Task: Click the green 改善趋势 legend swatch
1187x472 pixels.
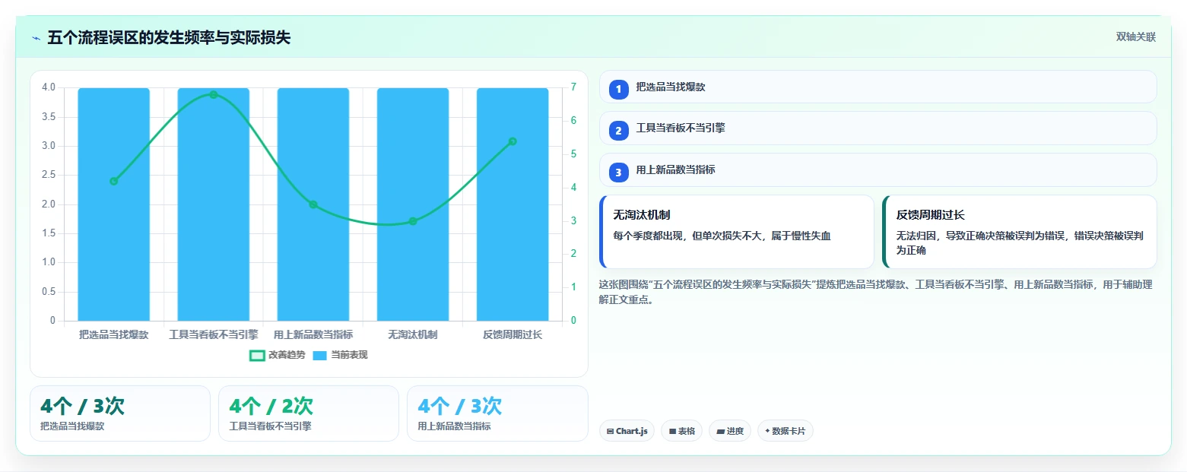Action: [x=257, y=355]
